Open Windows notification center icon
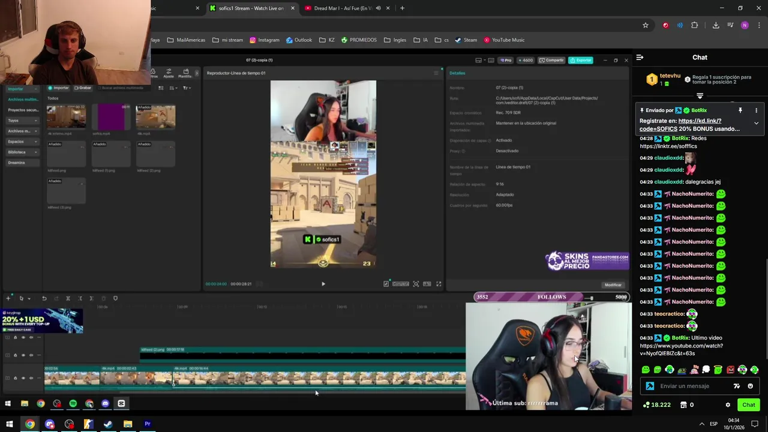Image resolution: width=768 pixels, height=432 pixels. point(755,424)
